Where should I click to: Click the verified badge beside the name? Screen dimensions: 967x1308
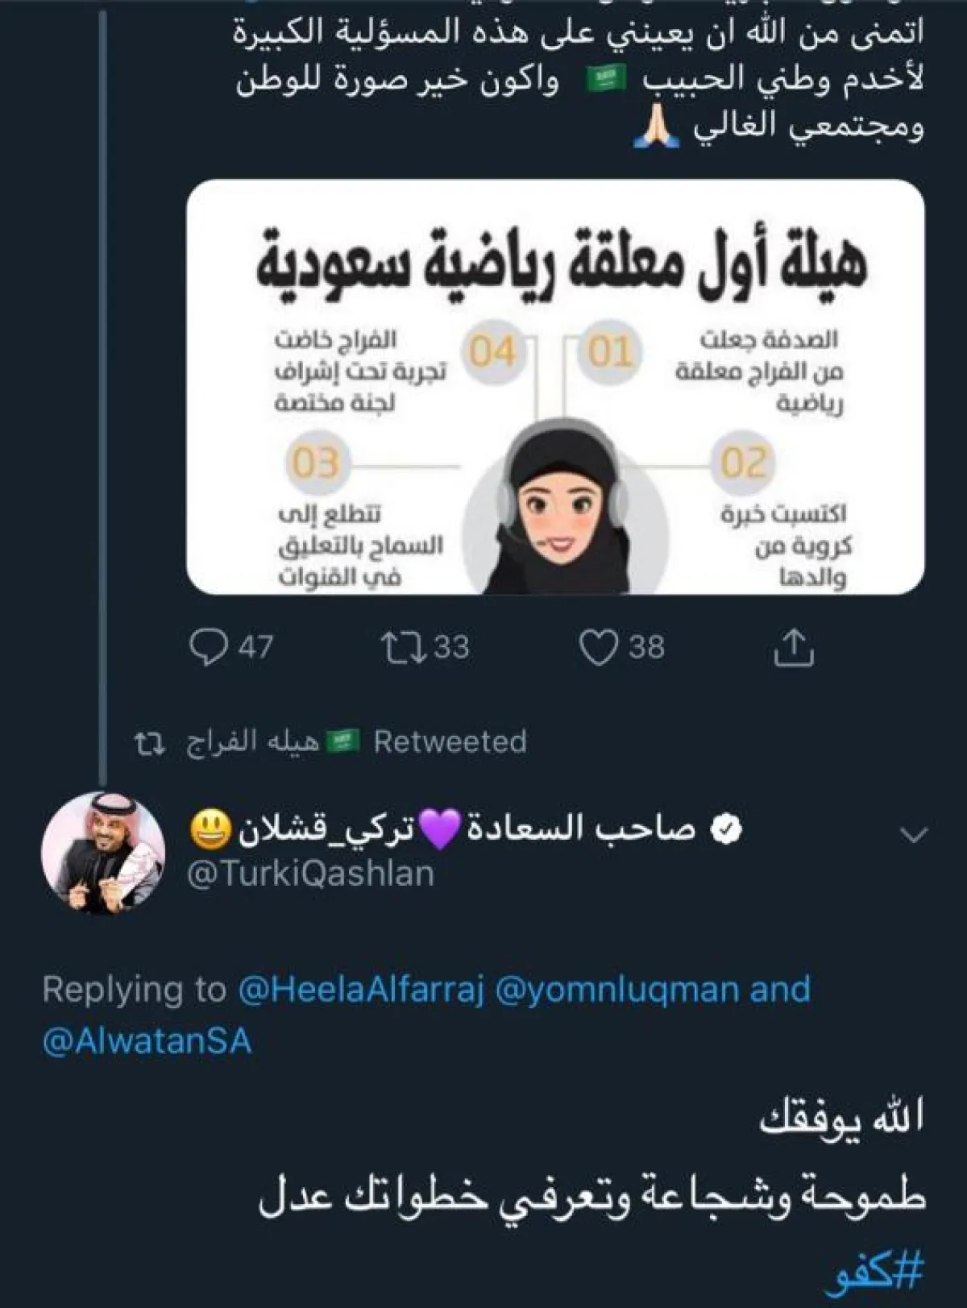coord(726,829)
